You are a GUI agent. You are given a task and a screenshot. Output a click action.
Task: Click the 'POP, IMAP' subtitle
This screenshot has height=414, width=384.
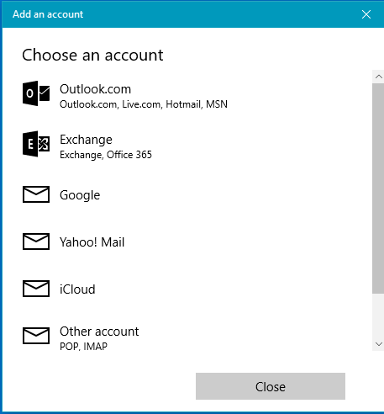pyautogui.click(x=83, y=347)
